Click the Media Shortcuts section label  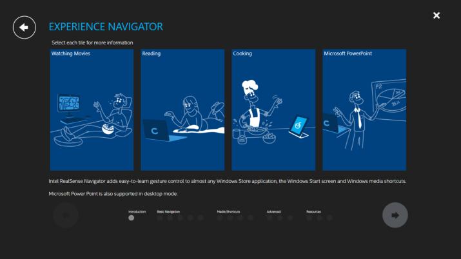coord(228,211)
